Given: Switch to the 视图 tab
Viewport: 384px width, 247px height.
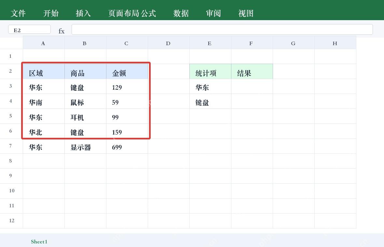Looking at the screenshot, I should (246, 13).
